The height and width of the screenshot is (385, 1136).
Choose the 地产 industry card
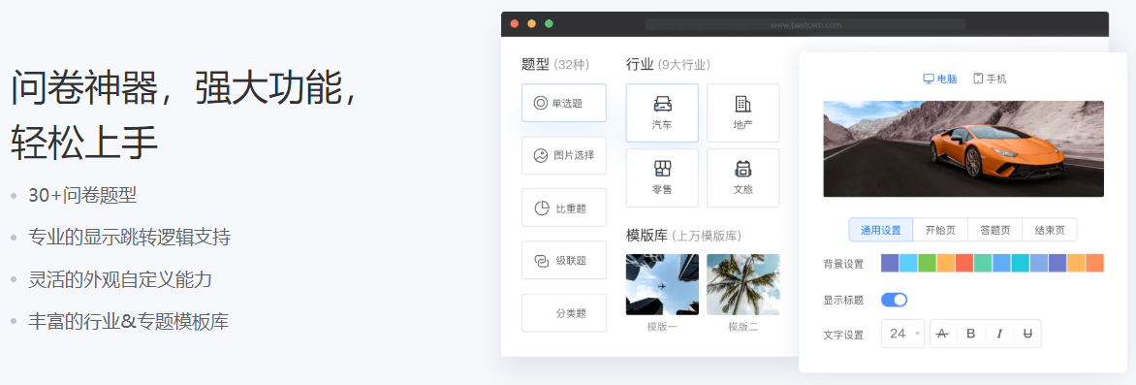coord(743,112)
